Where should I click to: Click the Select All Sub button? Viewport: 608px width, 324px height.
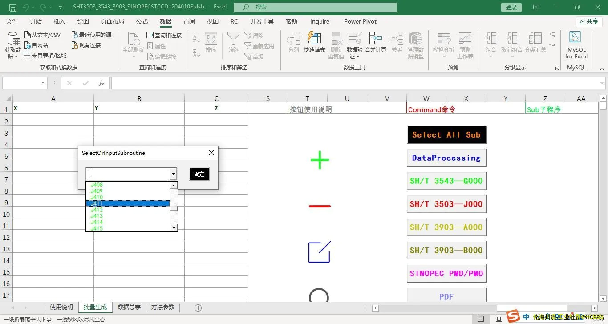446,135
